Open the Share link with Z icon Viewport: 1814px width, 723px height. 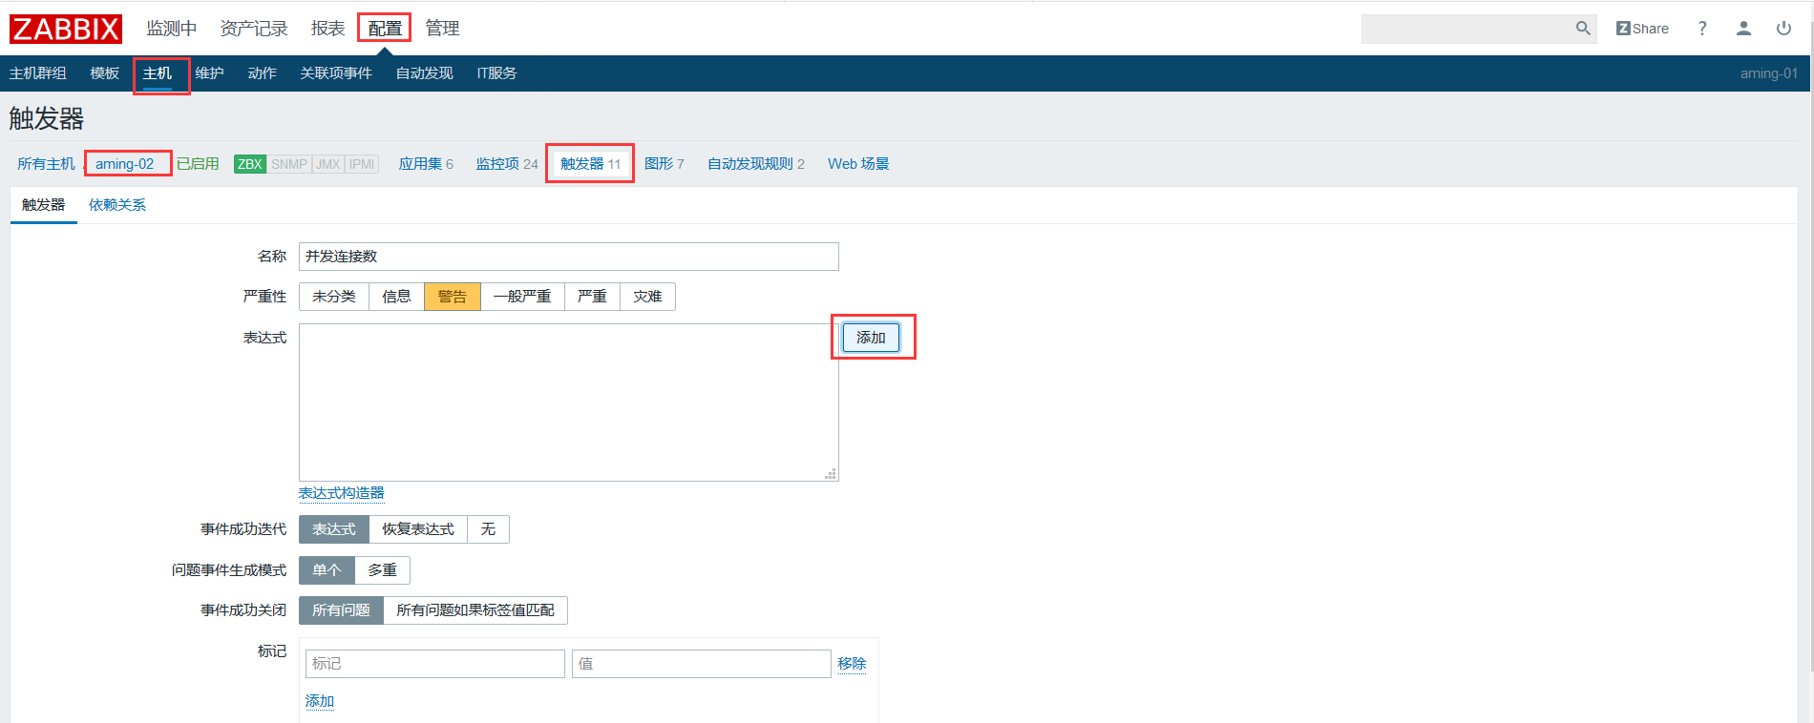(x=1642, y=29)
